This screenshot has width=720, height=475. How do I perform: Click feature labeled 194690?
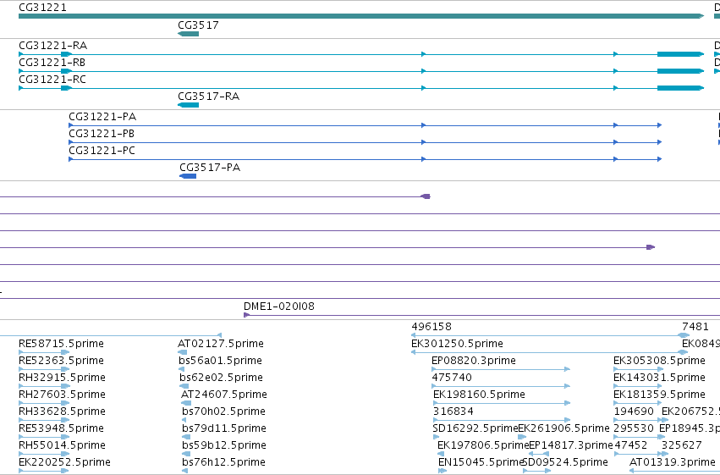[x=634, y=411]
